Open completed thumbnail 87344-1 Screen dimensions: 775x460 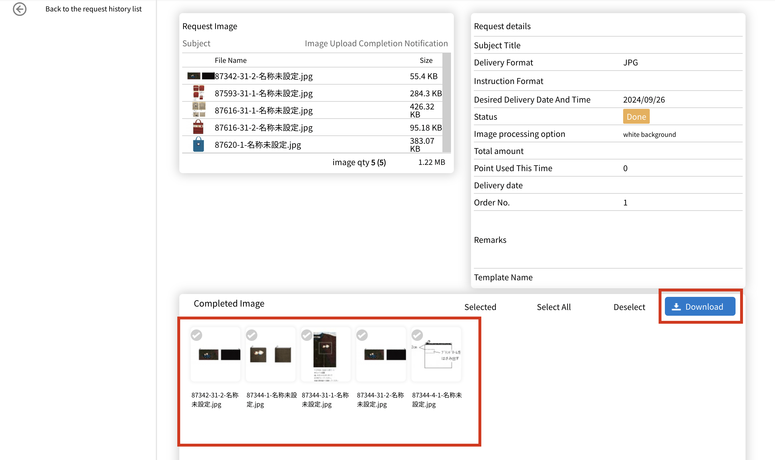pos(271,355)
